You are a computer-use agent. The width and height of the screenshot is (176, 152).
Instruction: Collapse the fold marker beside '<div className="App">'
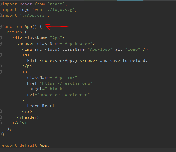[1, 38]
